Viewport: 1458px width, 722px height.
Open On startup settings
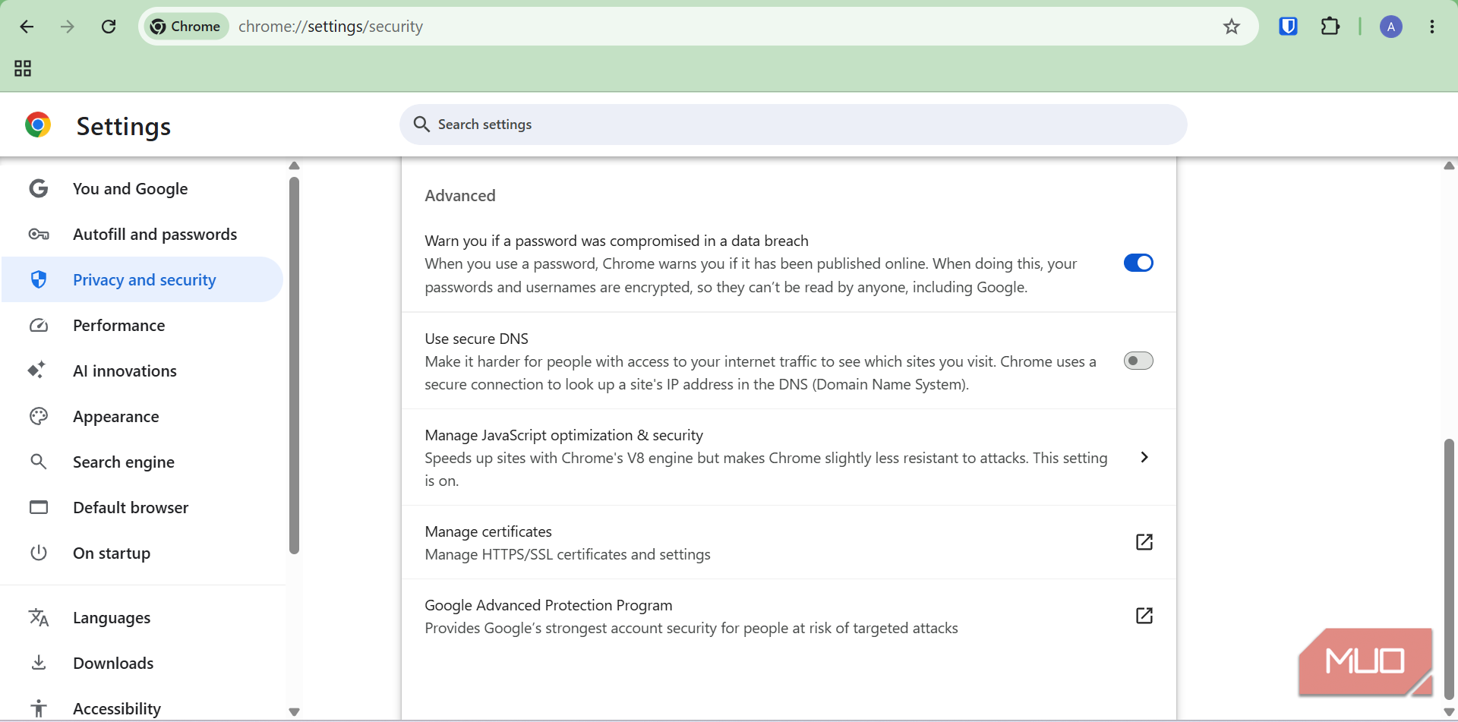pyautogui.click(x=143, y=553)
